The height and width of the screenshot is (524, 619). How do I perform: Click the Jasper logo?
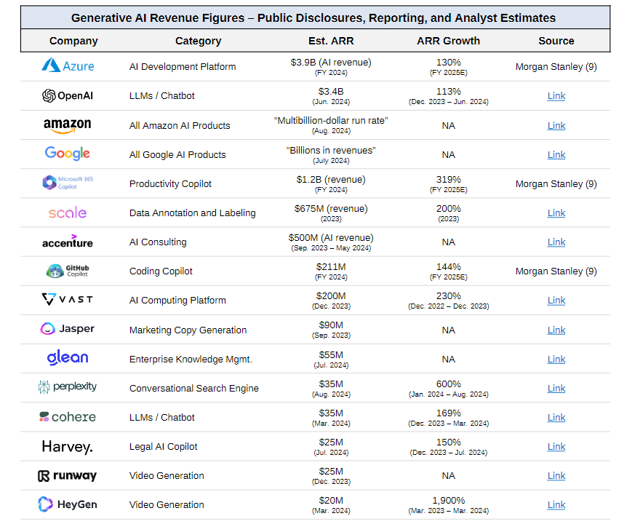(68, 329)
